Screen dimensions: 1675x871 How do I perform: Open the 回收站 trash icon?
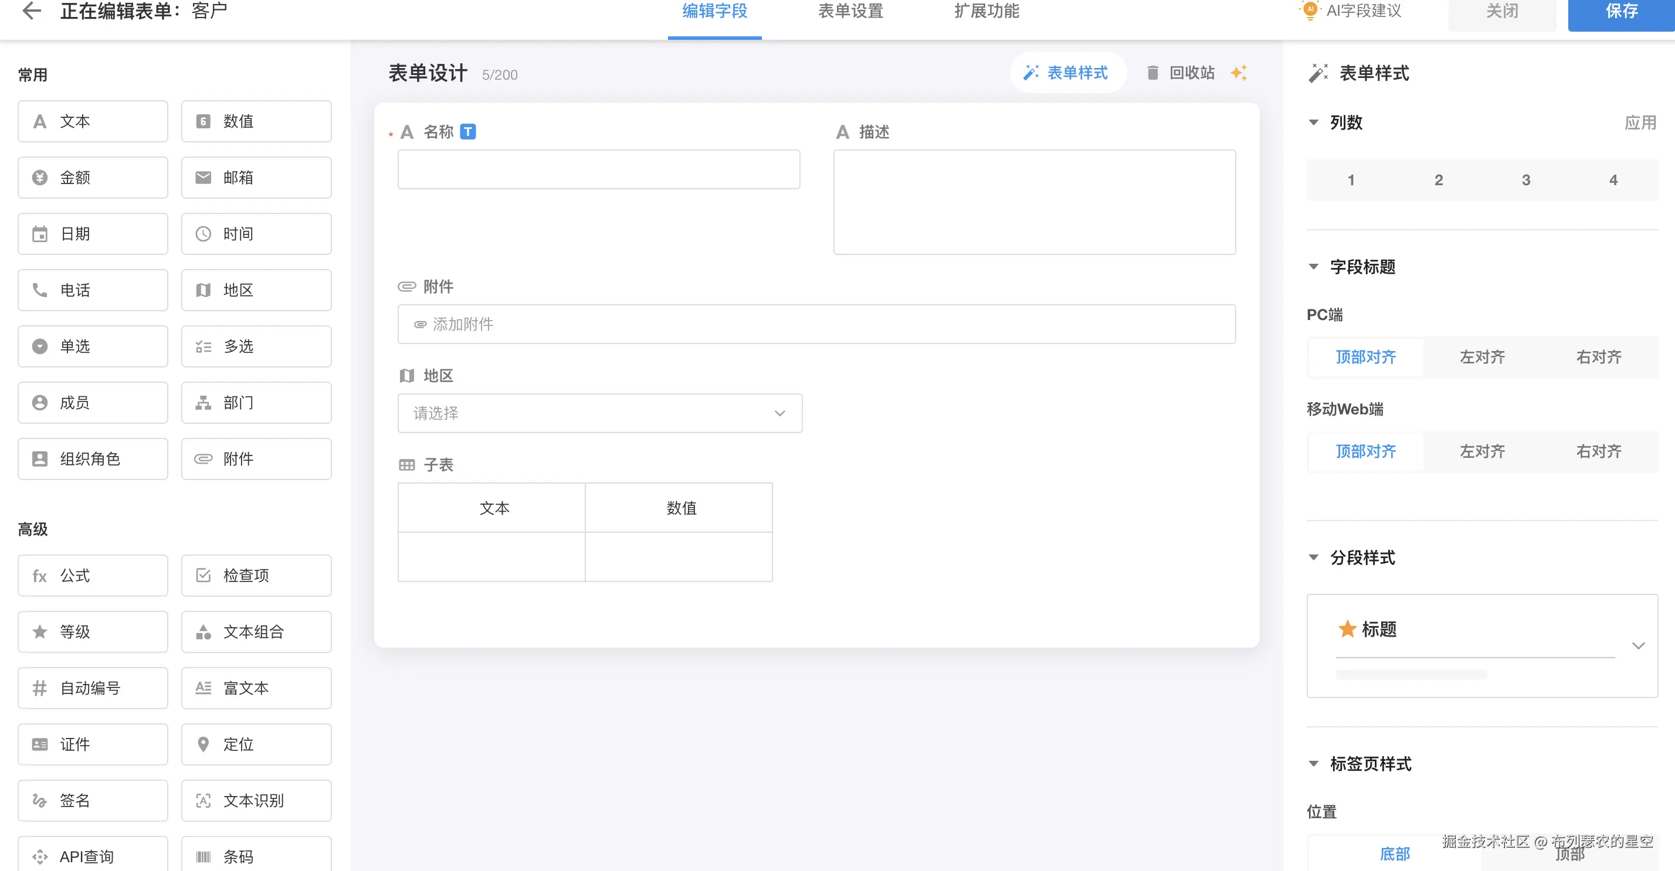click(1152, 73)
